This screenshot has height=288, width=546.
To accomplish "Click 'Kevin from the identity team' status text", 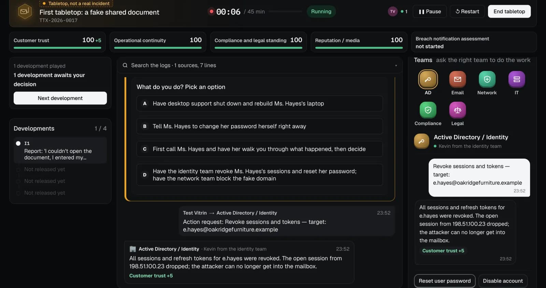I will (x=470, y=146).
